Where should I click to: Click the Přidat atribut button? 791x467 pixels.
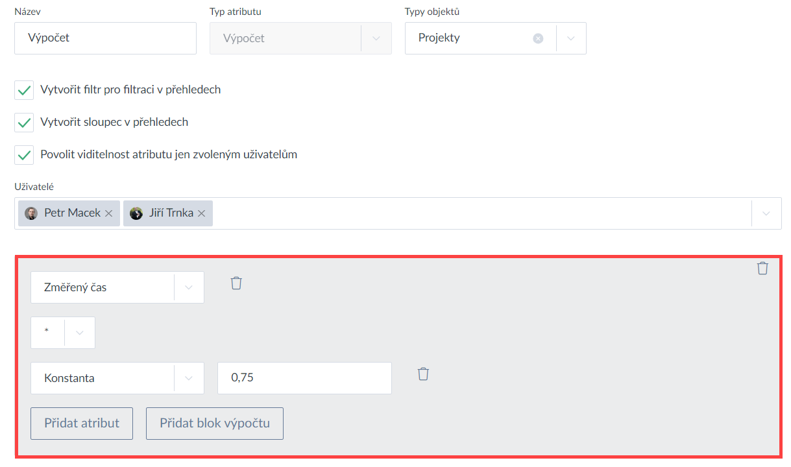pos(82,424)
